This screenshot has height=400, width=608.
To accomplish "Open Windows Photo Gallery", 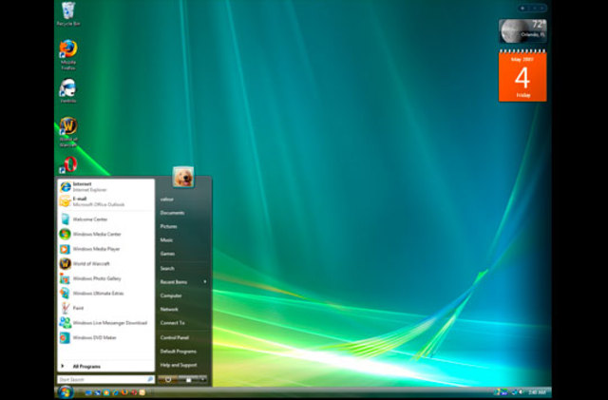I will coord(105,278).
